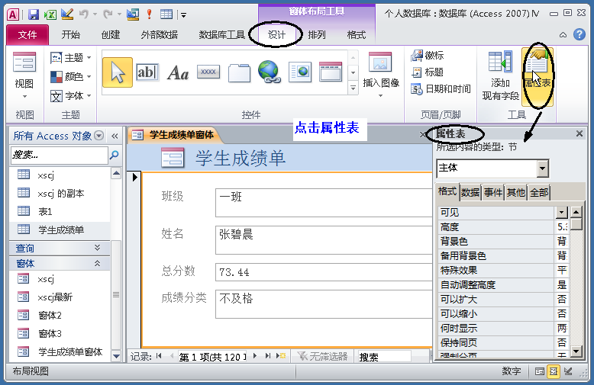The height and width of the screenshot is (385, 594).
Task: Open the 颜色 Colors dropdown
Action: (71, 77)
